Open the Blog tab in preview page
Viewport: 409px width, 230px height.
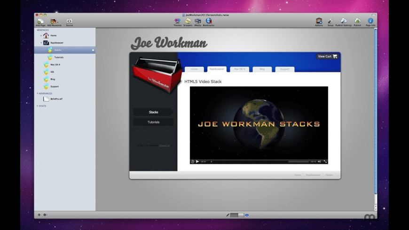point(262,69)
